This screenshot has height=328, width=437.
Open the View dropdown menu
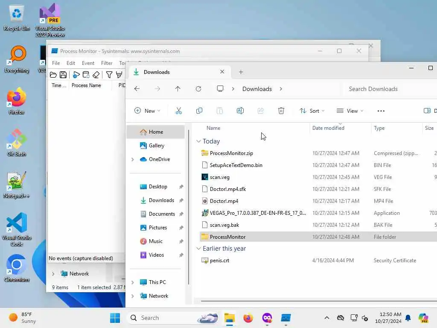pos(350,111)
